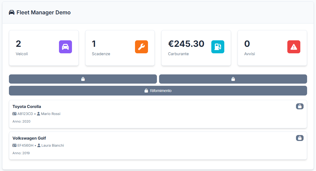The height and width of the screenshot is (171, 316).
Task: Click the Avvisi label in the stats card
Action: point(249,54)
